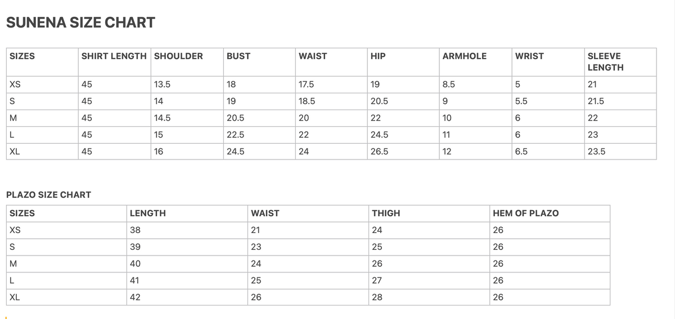Select the BUST column header

point(238,56)
